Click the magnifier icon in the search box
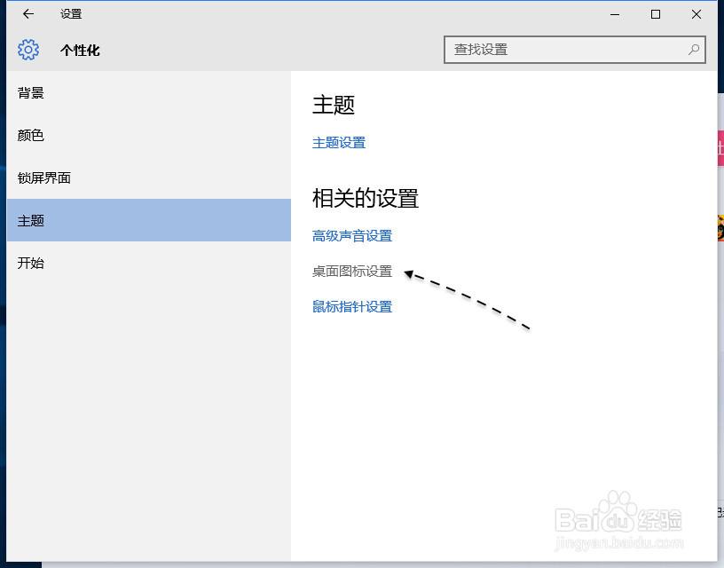Image resolution: width=724 pixels, height=568 pixels. coord(693,50)
